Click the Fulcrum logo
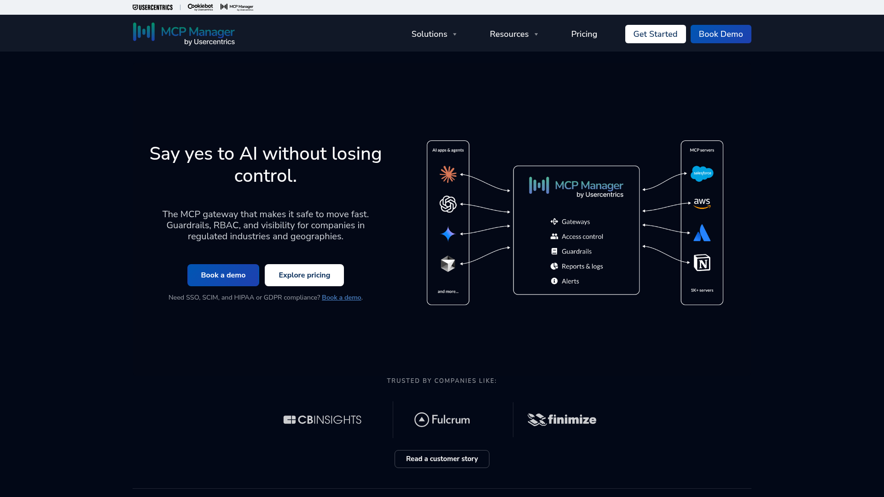This screenshot has height=497, width=884. click(442, 420)
